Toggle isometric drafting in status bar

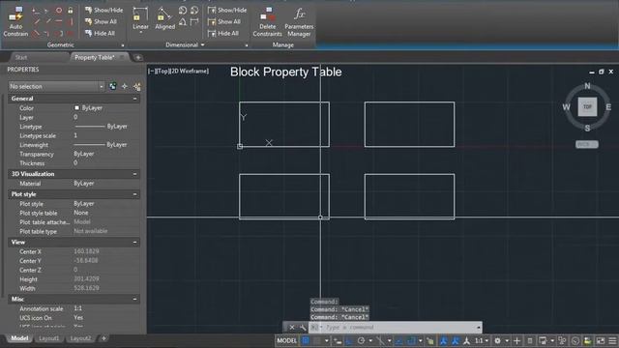click(x=380, y=340)
